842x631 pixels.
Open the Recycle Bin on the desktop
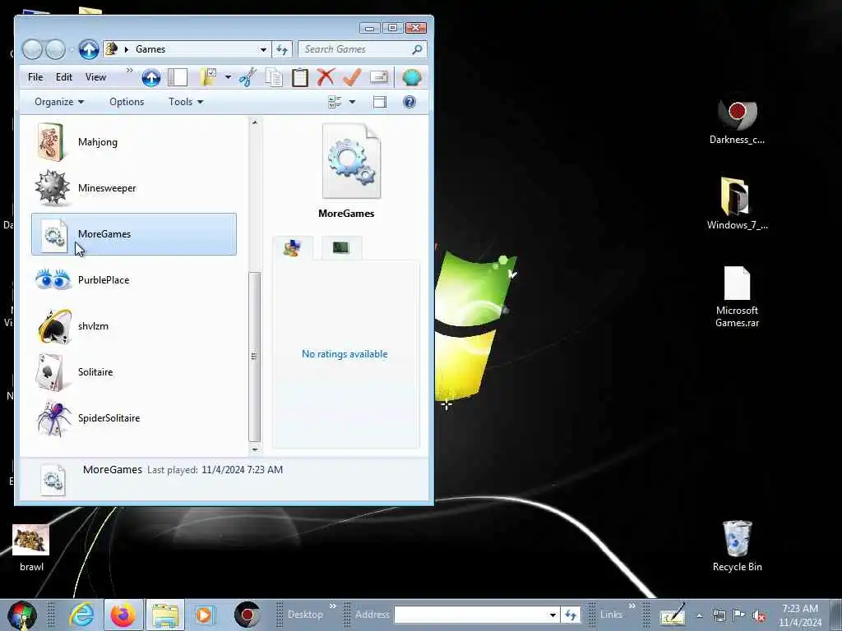coord(738,546)
